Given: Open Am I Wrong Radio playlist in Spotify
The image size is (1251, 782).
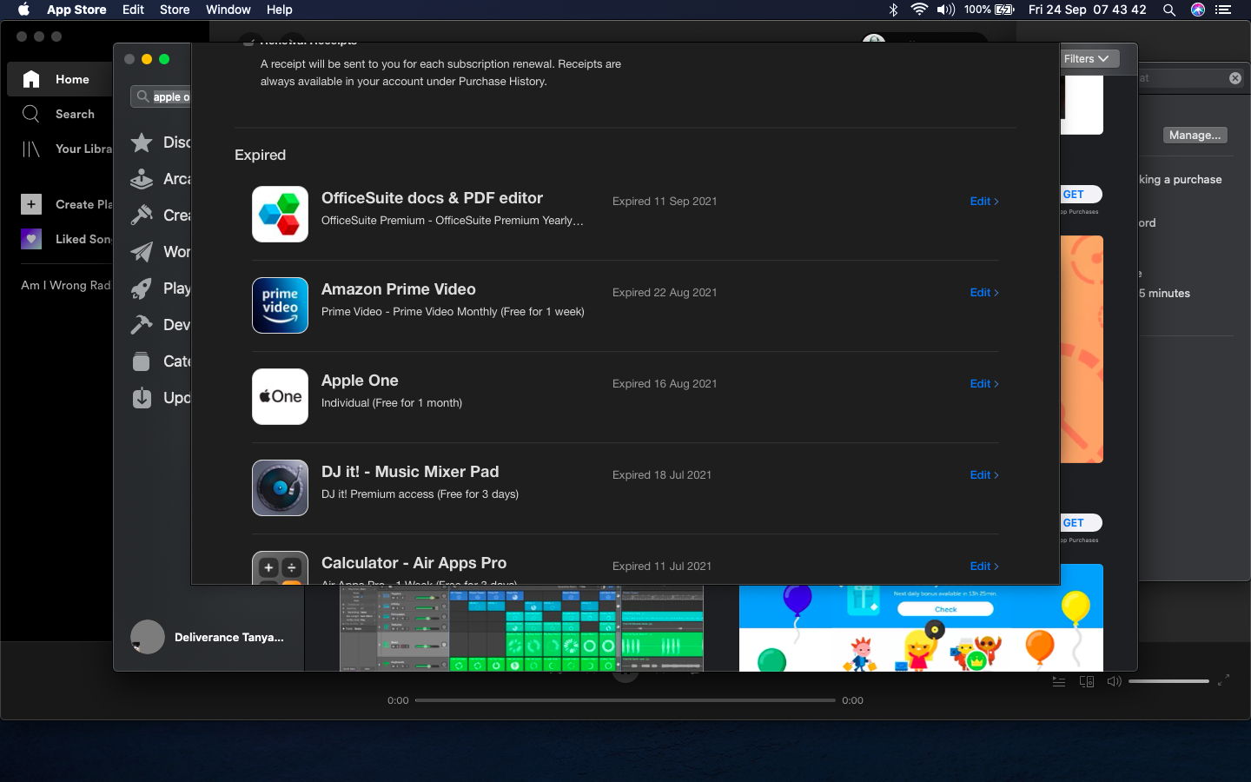Looking at the screenshot, I should 66,285.
